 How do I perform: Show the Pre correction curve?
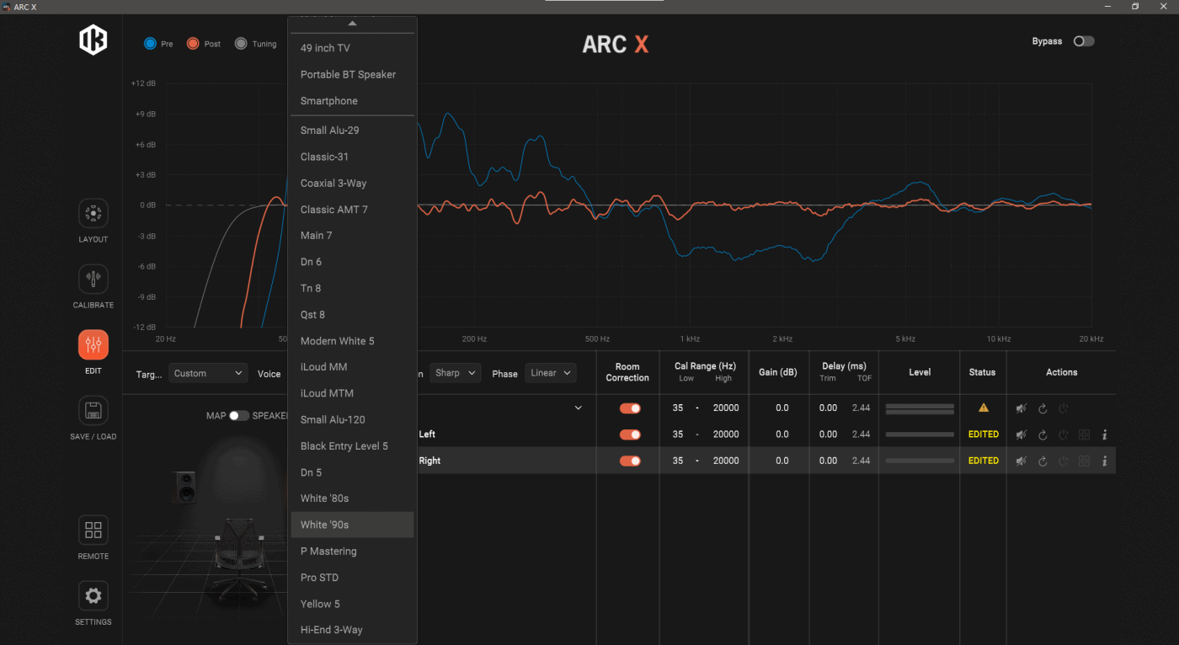[x=151, y=44]
